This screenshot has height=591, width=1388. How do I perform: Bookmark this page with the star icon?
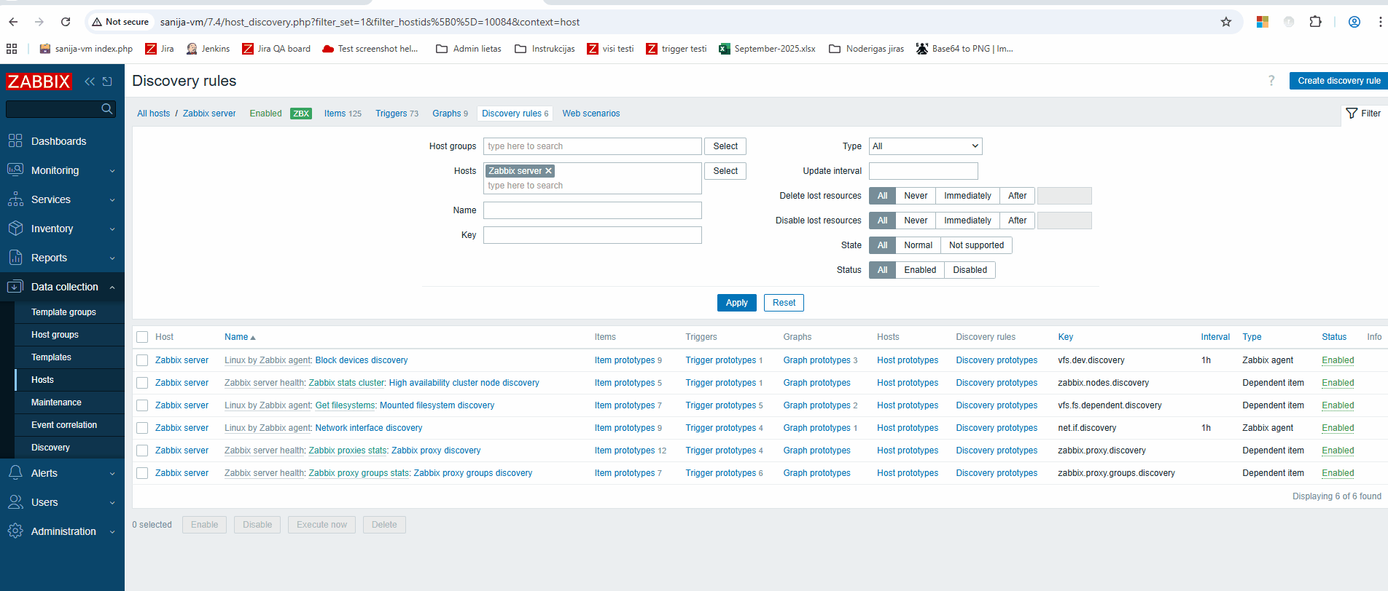pos(1226,22)
